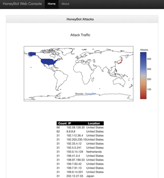Screen dimensions: 164x178
Task: Open the About tab in navbar
Action: tap(65, 4)
